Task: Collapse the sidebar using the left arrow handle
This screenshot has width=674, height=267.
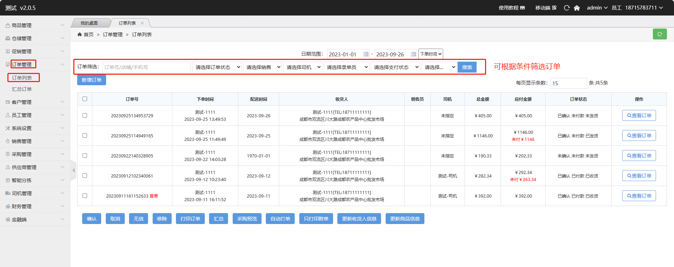Action: tap(73, 170)
